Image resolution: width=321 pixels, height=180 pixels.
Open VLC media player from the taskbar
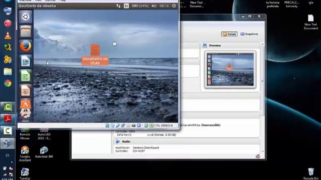coord(8,35)
